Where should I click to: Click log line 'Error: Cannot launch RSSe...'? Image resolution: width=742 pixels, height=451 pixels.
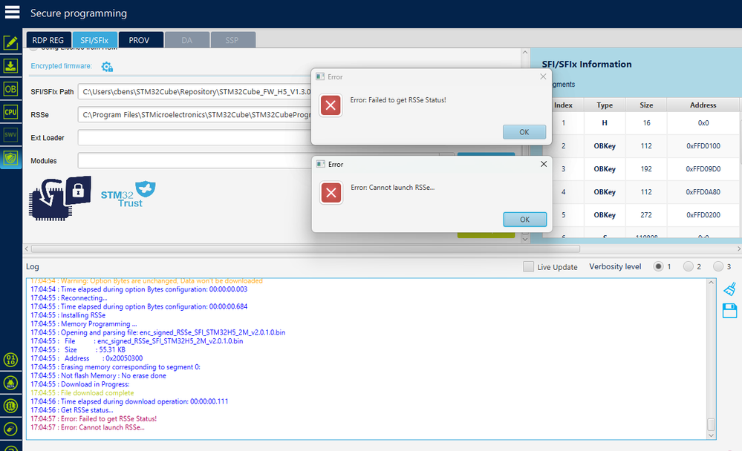point(88,427)
